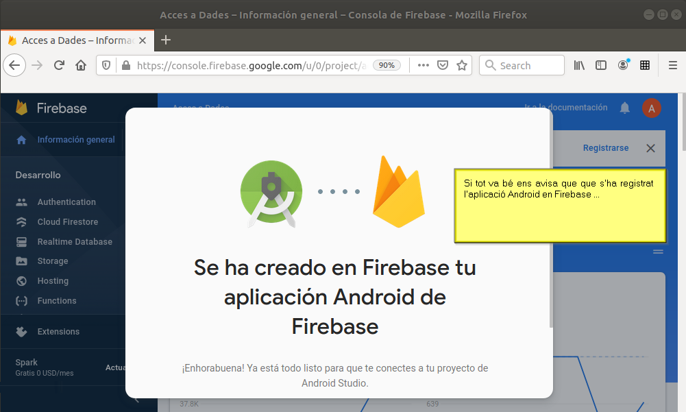Reset the 90% zoom level badge
Screen dimensions: 686x412
click(x=387, y=65)
